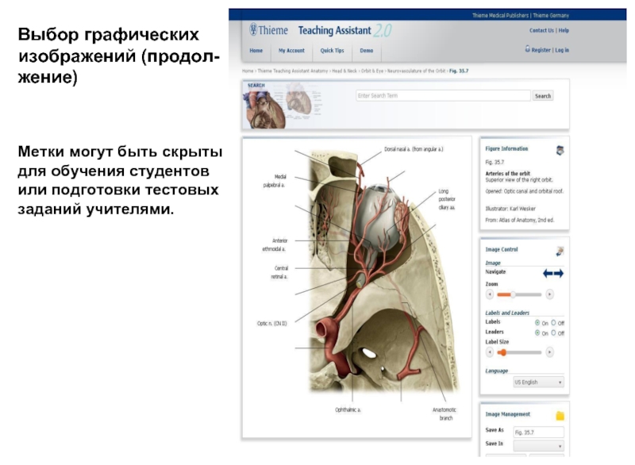The width and height of the screenshot is (635, 465).
Task: Navigate to next image with right arrow
Action: tap(559, 274)
